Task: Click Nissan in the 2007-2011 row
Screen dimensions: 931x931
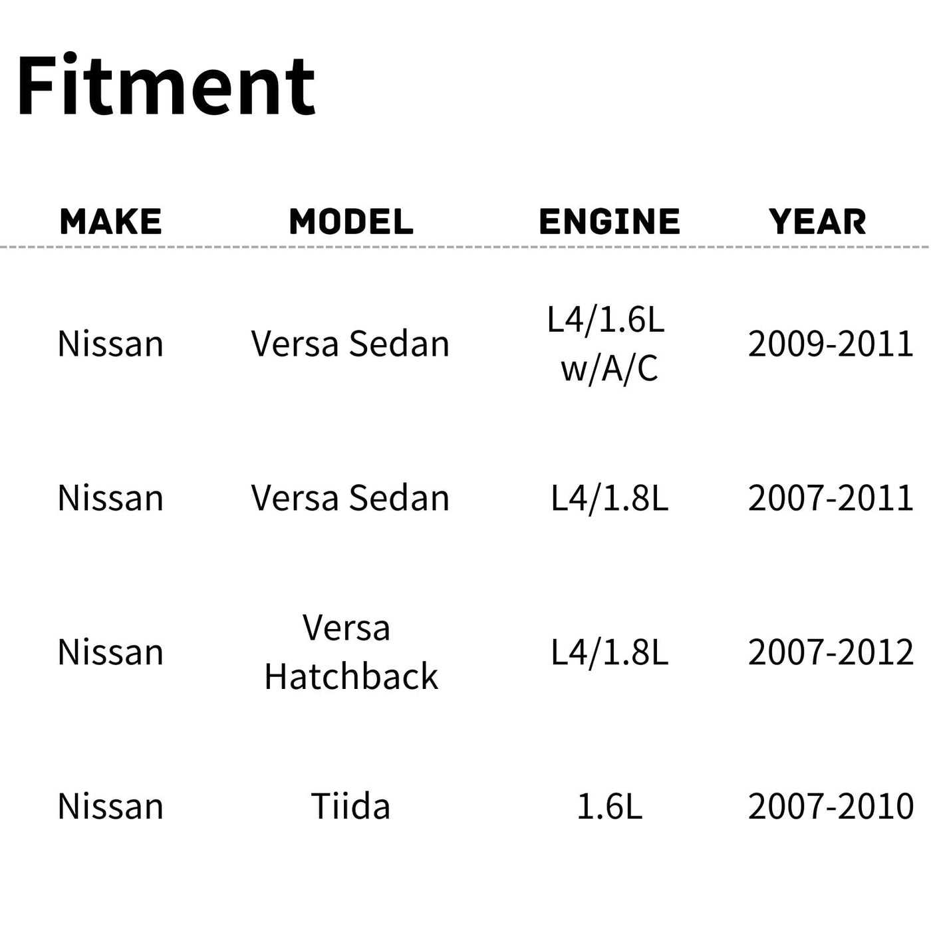Action: (110, 499)
